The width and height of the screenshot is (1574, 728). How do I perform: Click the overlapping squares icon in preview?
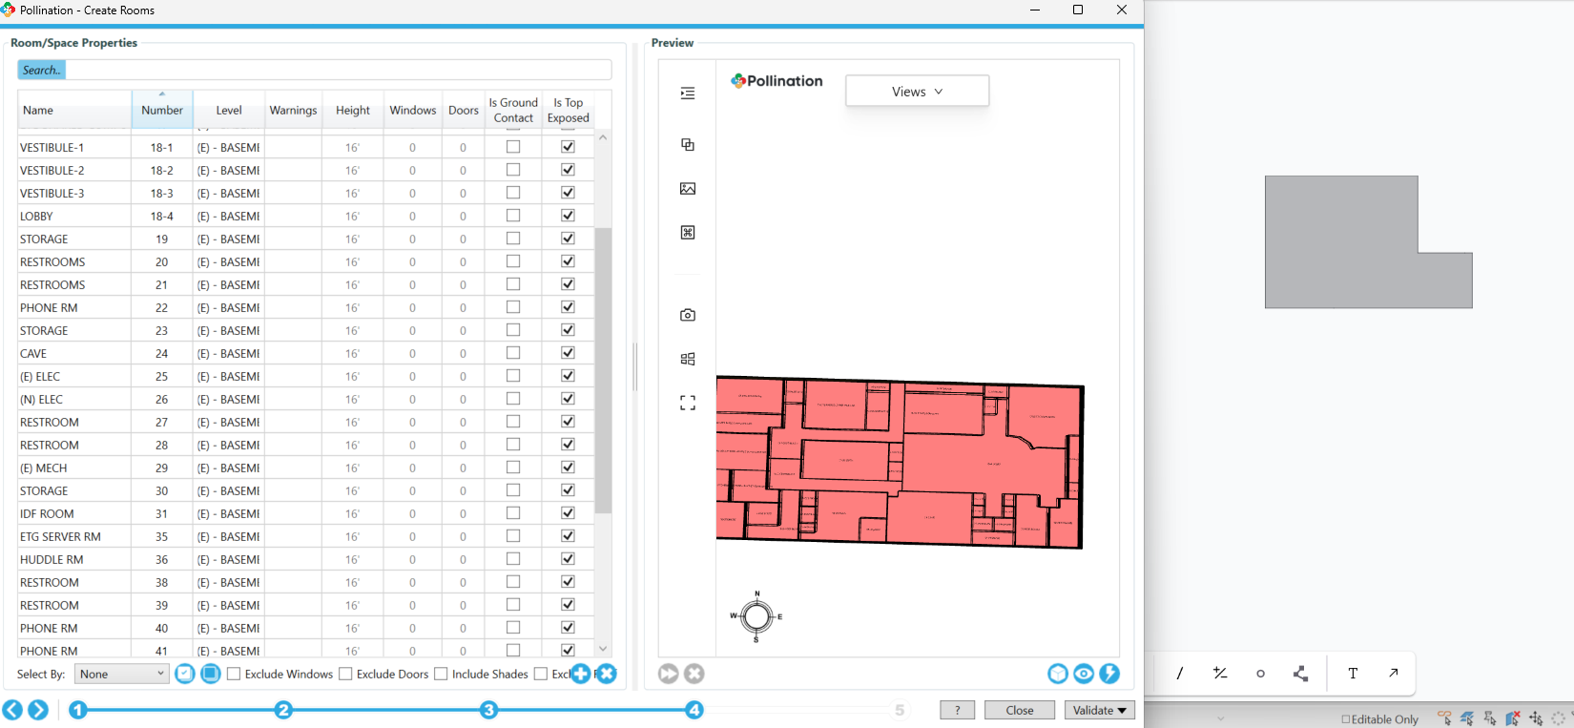[688, 145]
